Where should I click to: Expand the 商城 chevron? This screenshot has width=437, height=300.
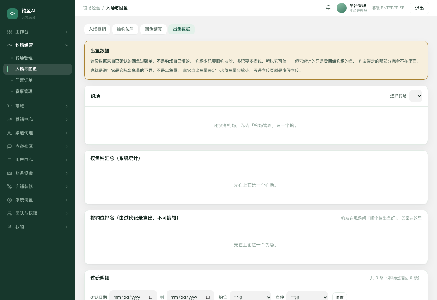pyautogui.click(x=67, y=106)
